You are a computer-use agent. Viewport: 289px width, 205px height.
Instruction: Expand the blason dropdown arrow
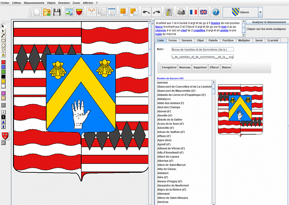click(261, 12)
